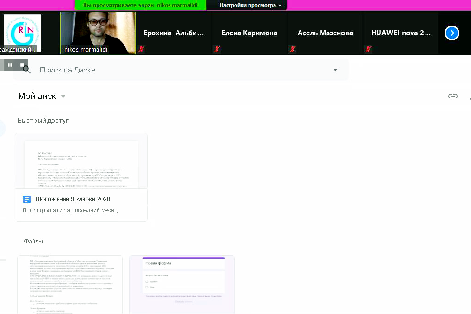Open the text document thumbnail under Файлы

pyautogui.click(x=70, y=284)
